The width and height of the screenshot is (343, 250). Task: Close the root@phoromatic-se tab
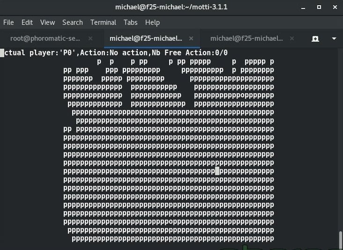point(90,38)
